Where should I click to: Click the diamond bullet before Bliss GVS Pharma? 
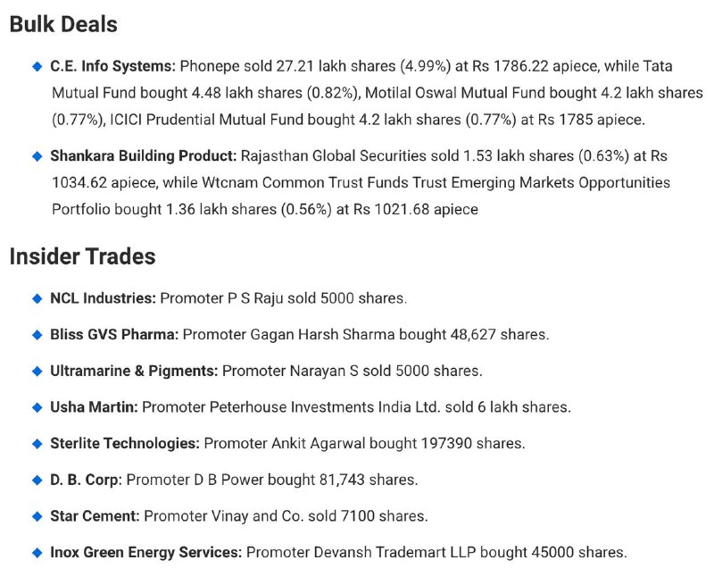[37, 335]
